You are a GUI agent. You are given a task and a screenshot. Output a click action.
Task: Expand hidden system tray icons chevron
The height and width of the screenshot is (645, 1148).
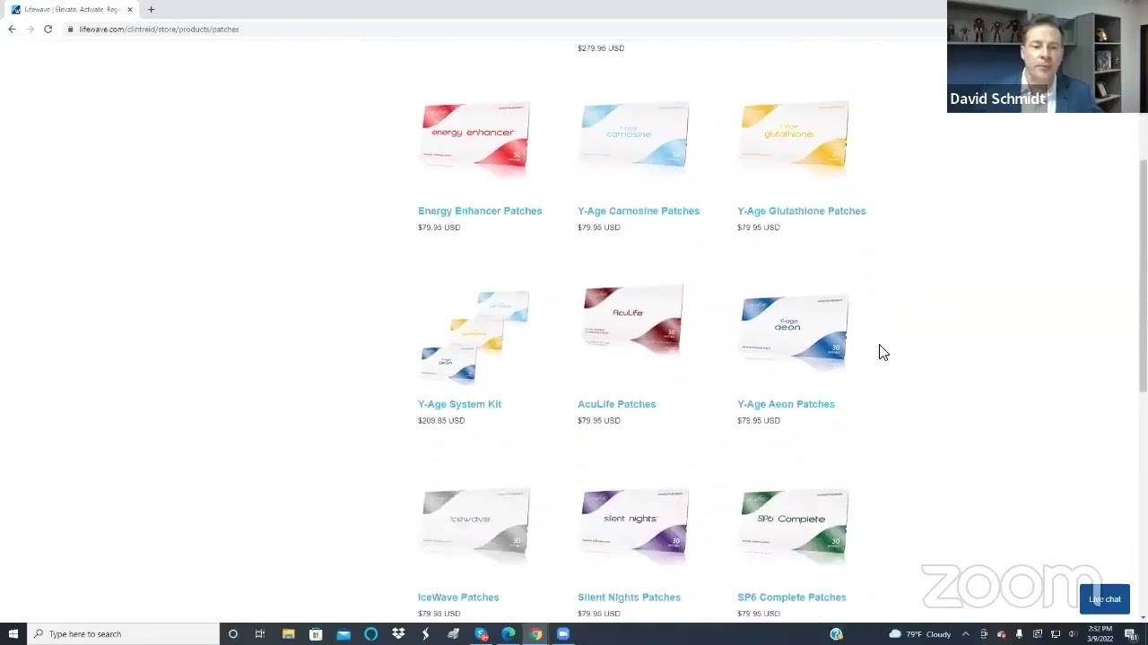(x=966, y=634)
